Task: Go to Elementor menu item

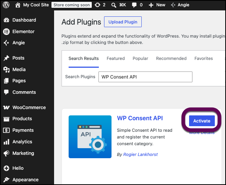Action: click(23, 32)
